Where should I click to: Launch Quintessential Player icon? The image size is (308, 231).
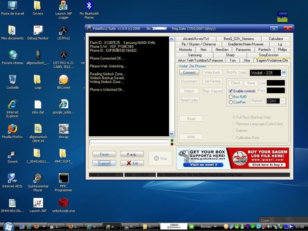tap(38, 182)
